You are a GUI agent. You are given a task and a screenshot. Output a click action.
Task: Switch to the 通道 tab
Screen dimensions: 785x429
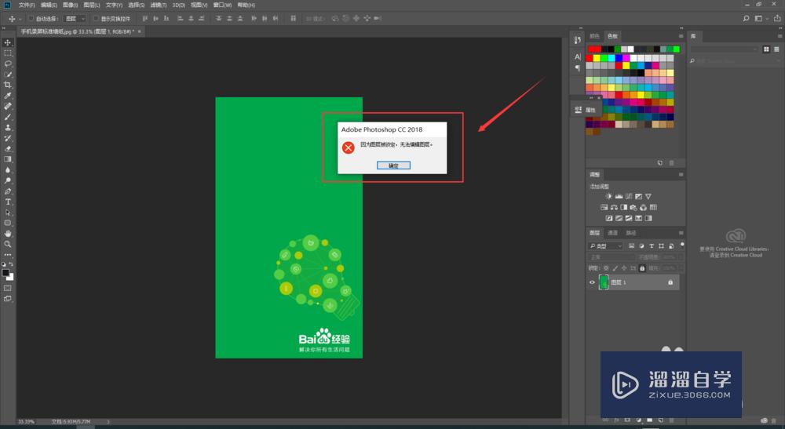click(613, 233)
